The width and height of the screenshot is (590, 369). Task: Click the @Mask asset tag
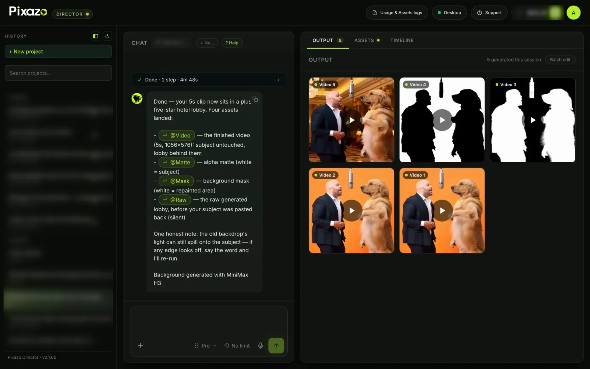176,181
